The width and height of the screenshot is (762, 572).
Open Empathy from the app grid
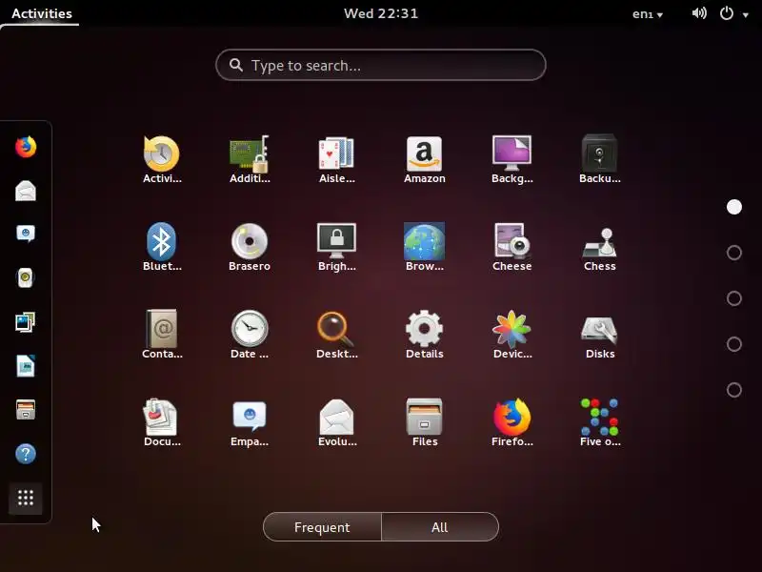click(250, 422)
